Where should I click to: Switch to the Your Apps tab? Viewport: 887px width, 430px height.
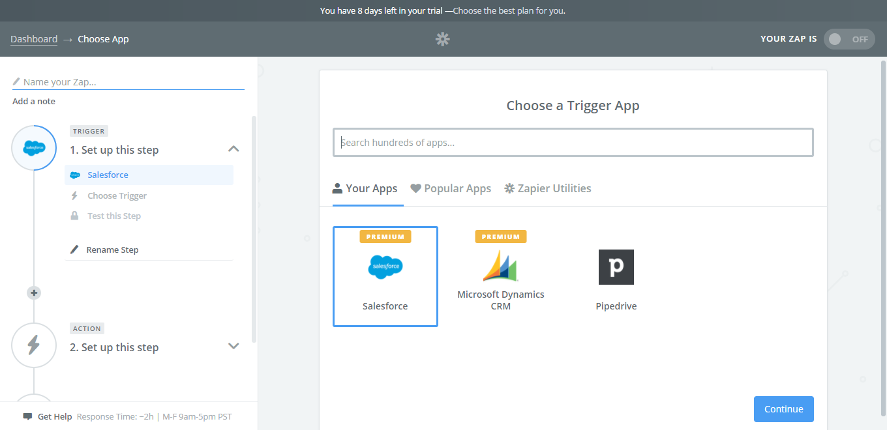tap(365, 188)
